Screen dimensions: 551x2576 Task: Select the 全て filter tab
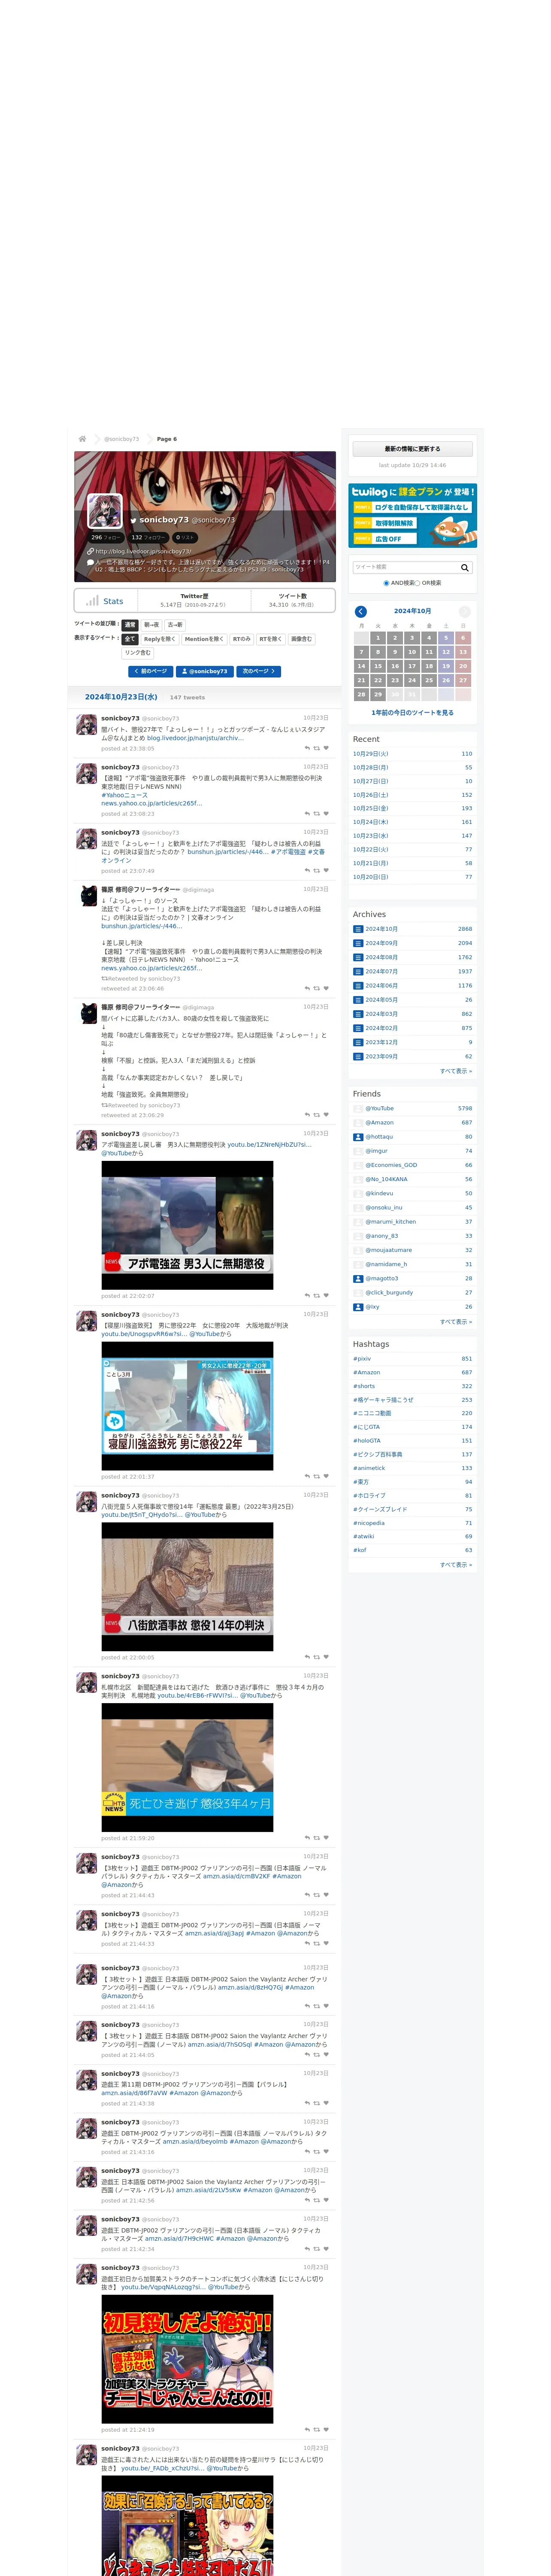(130, 639)
